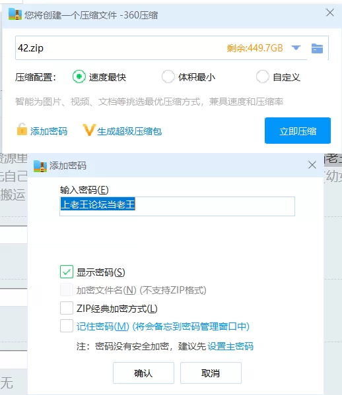Image resolution: width=342 pixels, height=395 pixels.
Task: Click the 智能为图片、视频 description text
Action: [149, 102]
